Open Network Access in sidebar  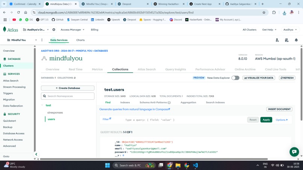(13, 140)
